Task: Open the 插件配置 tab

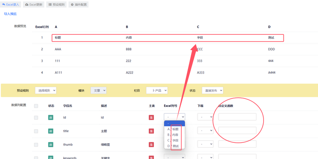Action: coord(78,5)
